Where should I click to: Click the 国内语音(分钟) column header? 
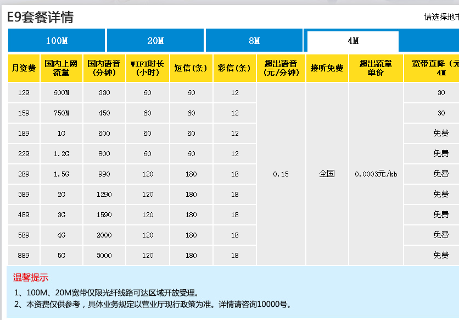click(x=104, y=68)
